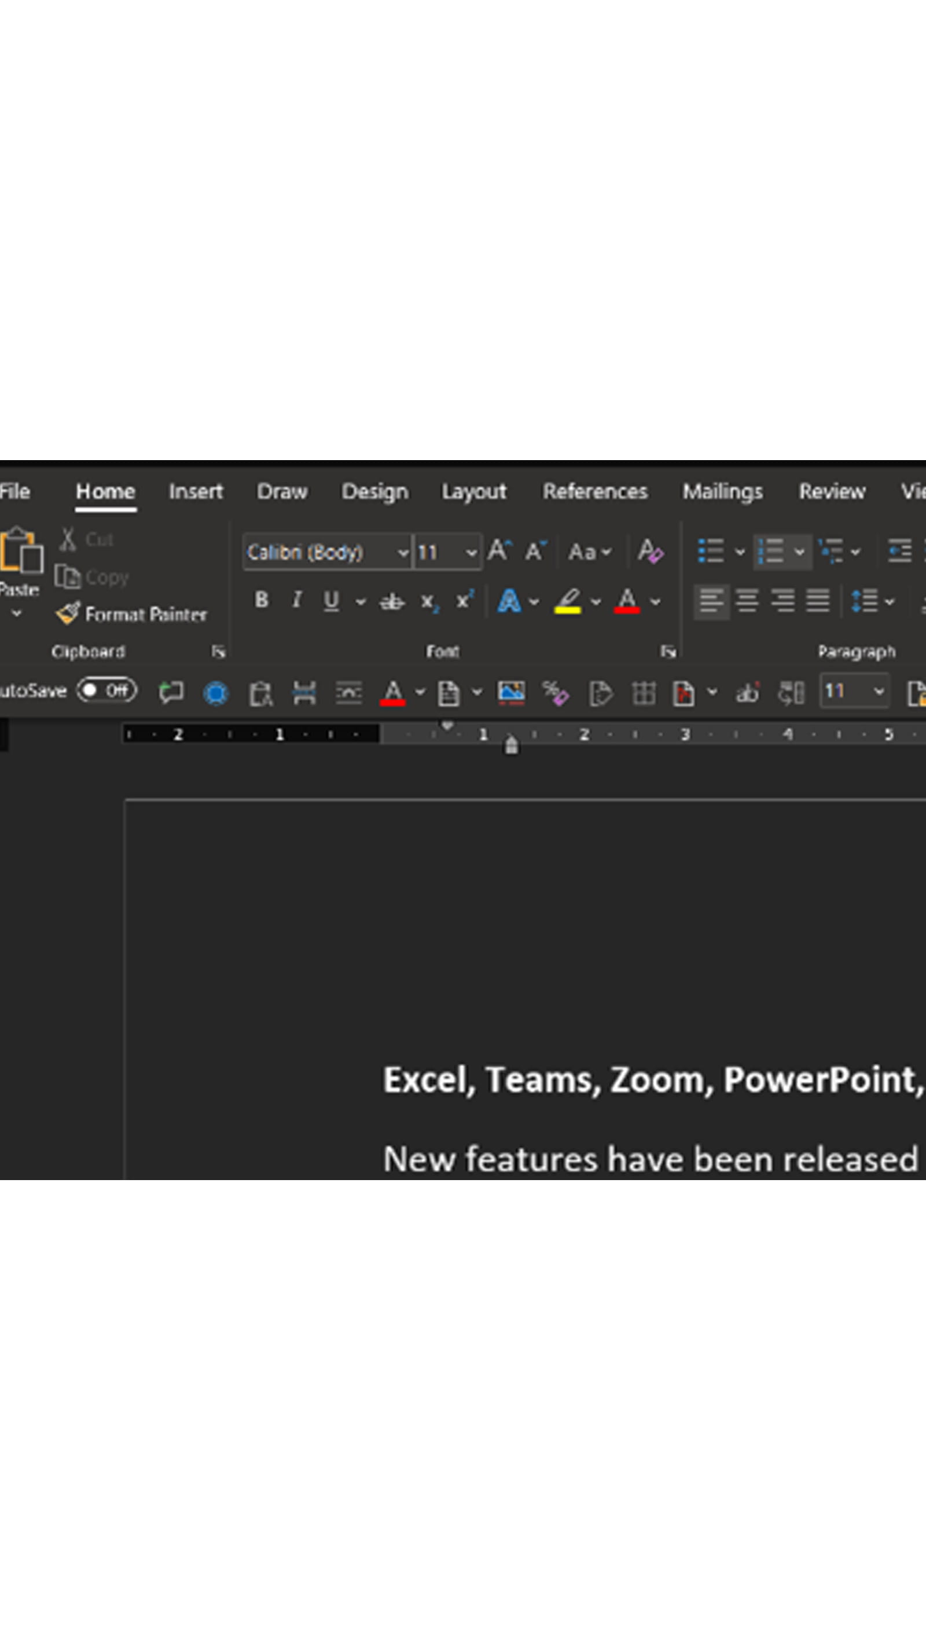Image resolution: width=926 pixels, height=1646 pixels.
Task: Switch to the Insert tab
Action: click(x=196, y=491)
